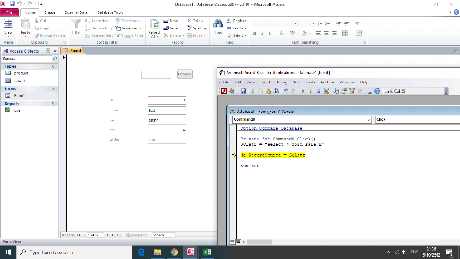Sort records Descending in ribbon

[98, 28]
